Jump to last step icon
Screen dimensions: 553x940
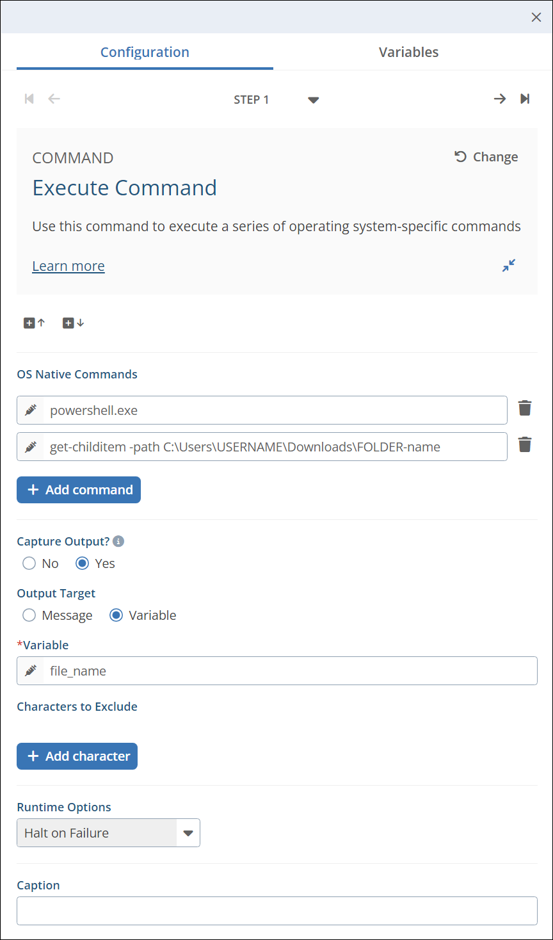[525, 99]
